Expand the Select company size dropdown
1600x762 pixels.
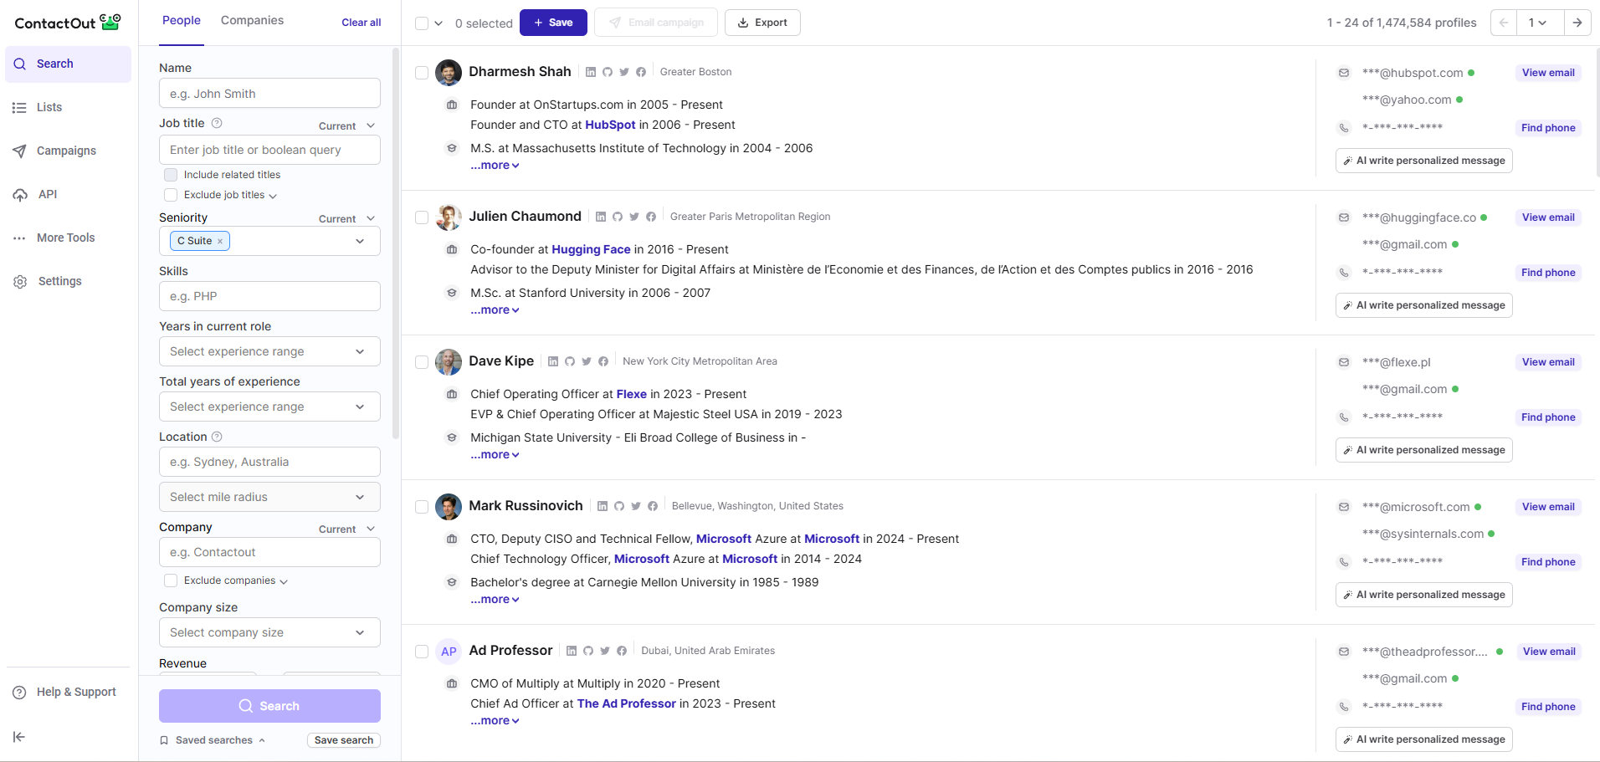click(269, 632)
